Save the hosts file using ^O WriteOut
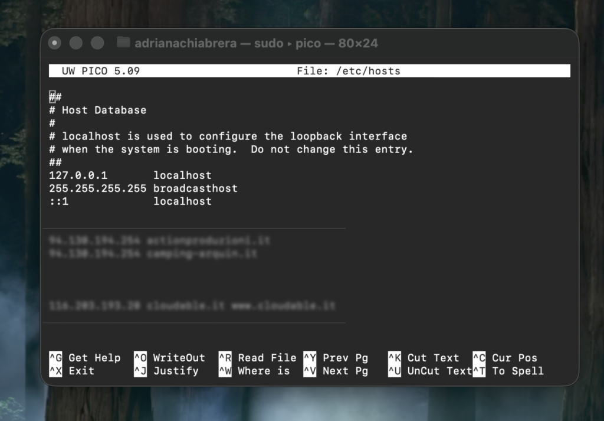 (x=171, y=358)
